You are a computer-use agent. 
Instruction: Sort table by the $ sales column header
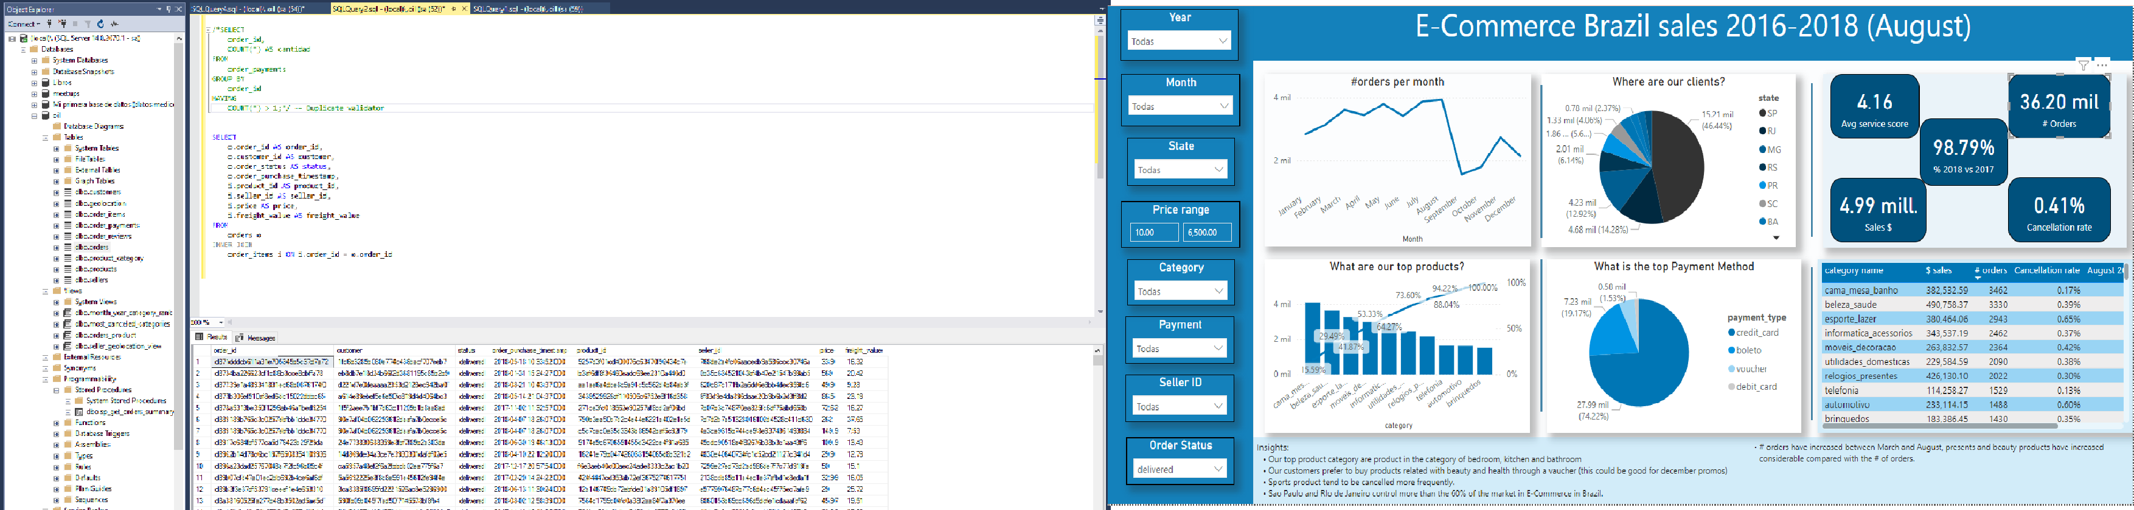coord(1938,271)
